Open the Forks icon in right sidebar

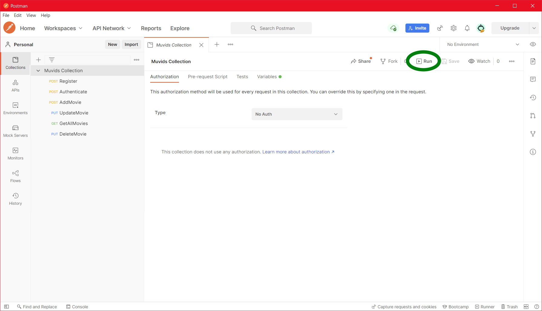click(x=533, y=134)
